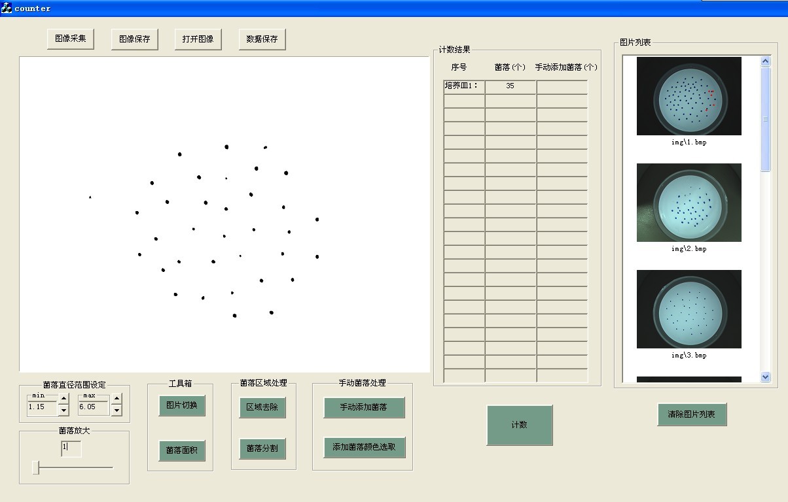Increase the min diameter value
The image size is (788, 502).
(x=63, y=399)
